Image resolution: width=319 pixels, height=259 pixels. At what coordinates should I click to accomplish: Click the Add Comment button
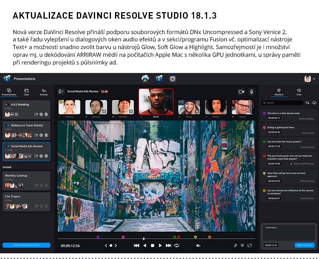coord(304,245)
